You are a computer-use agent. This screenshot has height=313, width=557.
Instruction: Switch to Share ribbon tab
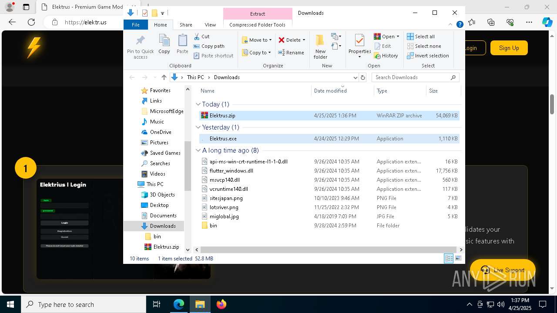(186, 25)
